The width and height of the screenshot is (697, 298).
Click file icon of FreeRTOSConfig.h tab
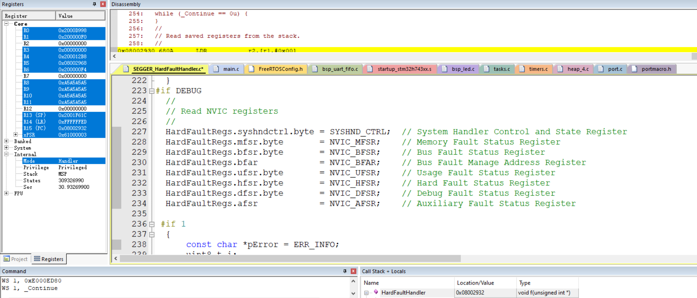pyautogui.click(x=251, y=69)
